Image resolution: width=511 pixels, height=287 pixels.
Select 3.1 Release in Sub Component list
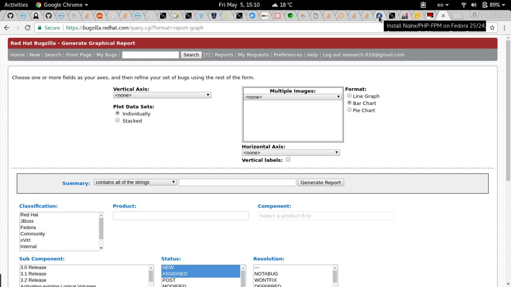pos(84,274)
